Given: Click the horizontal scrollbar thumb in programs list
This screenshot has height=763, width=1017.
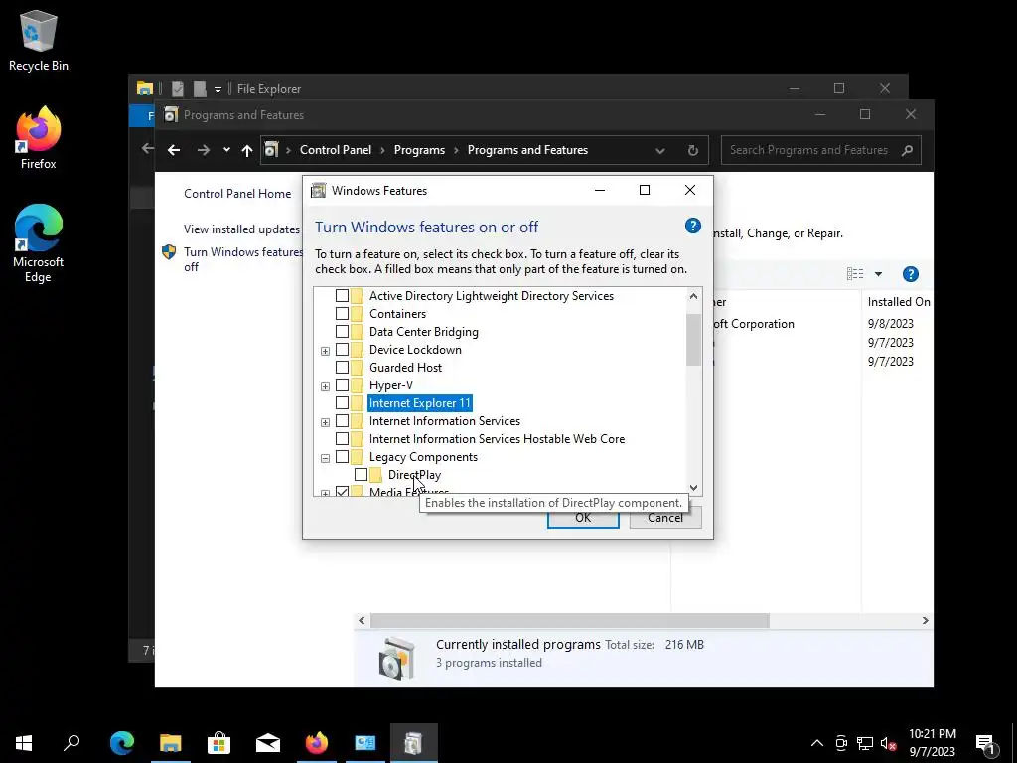Looking at the screenshot, I should (x=570, y=620).
